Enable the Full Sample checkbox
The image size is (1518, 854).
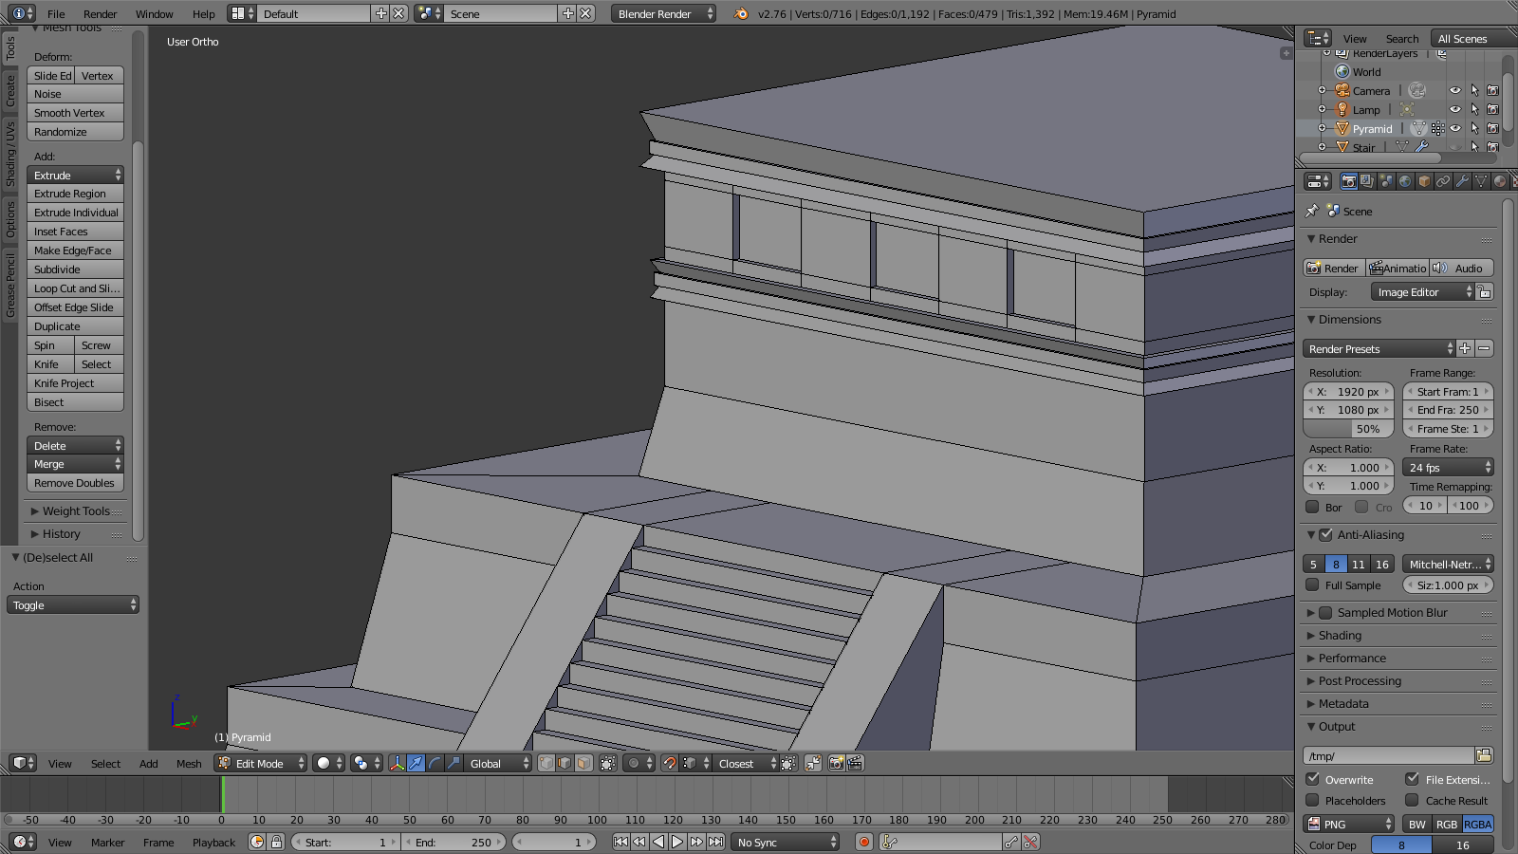pos(1313,585)
